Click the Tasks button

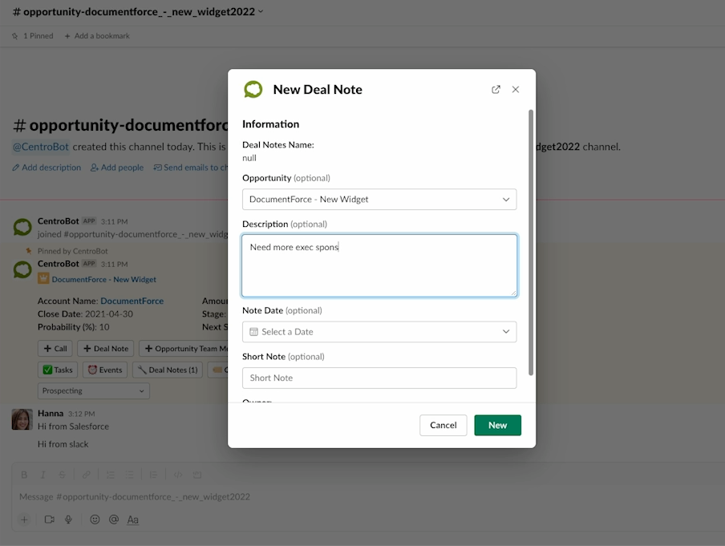[x=58, y=370]
